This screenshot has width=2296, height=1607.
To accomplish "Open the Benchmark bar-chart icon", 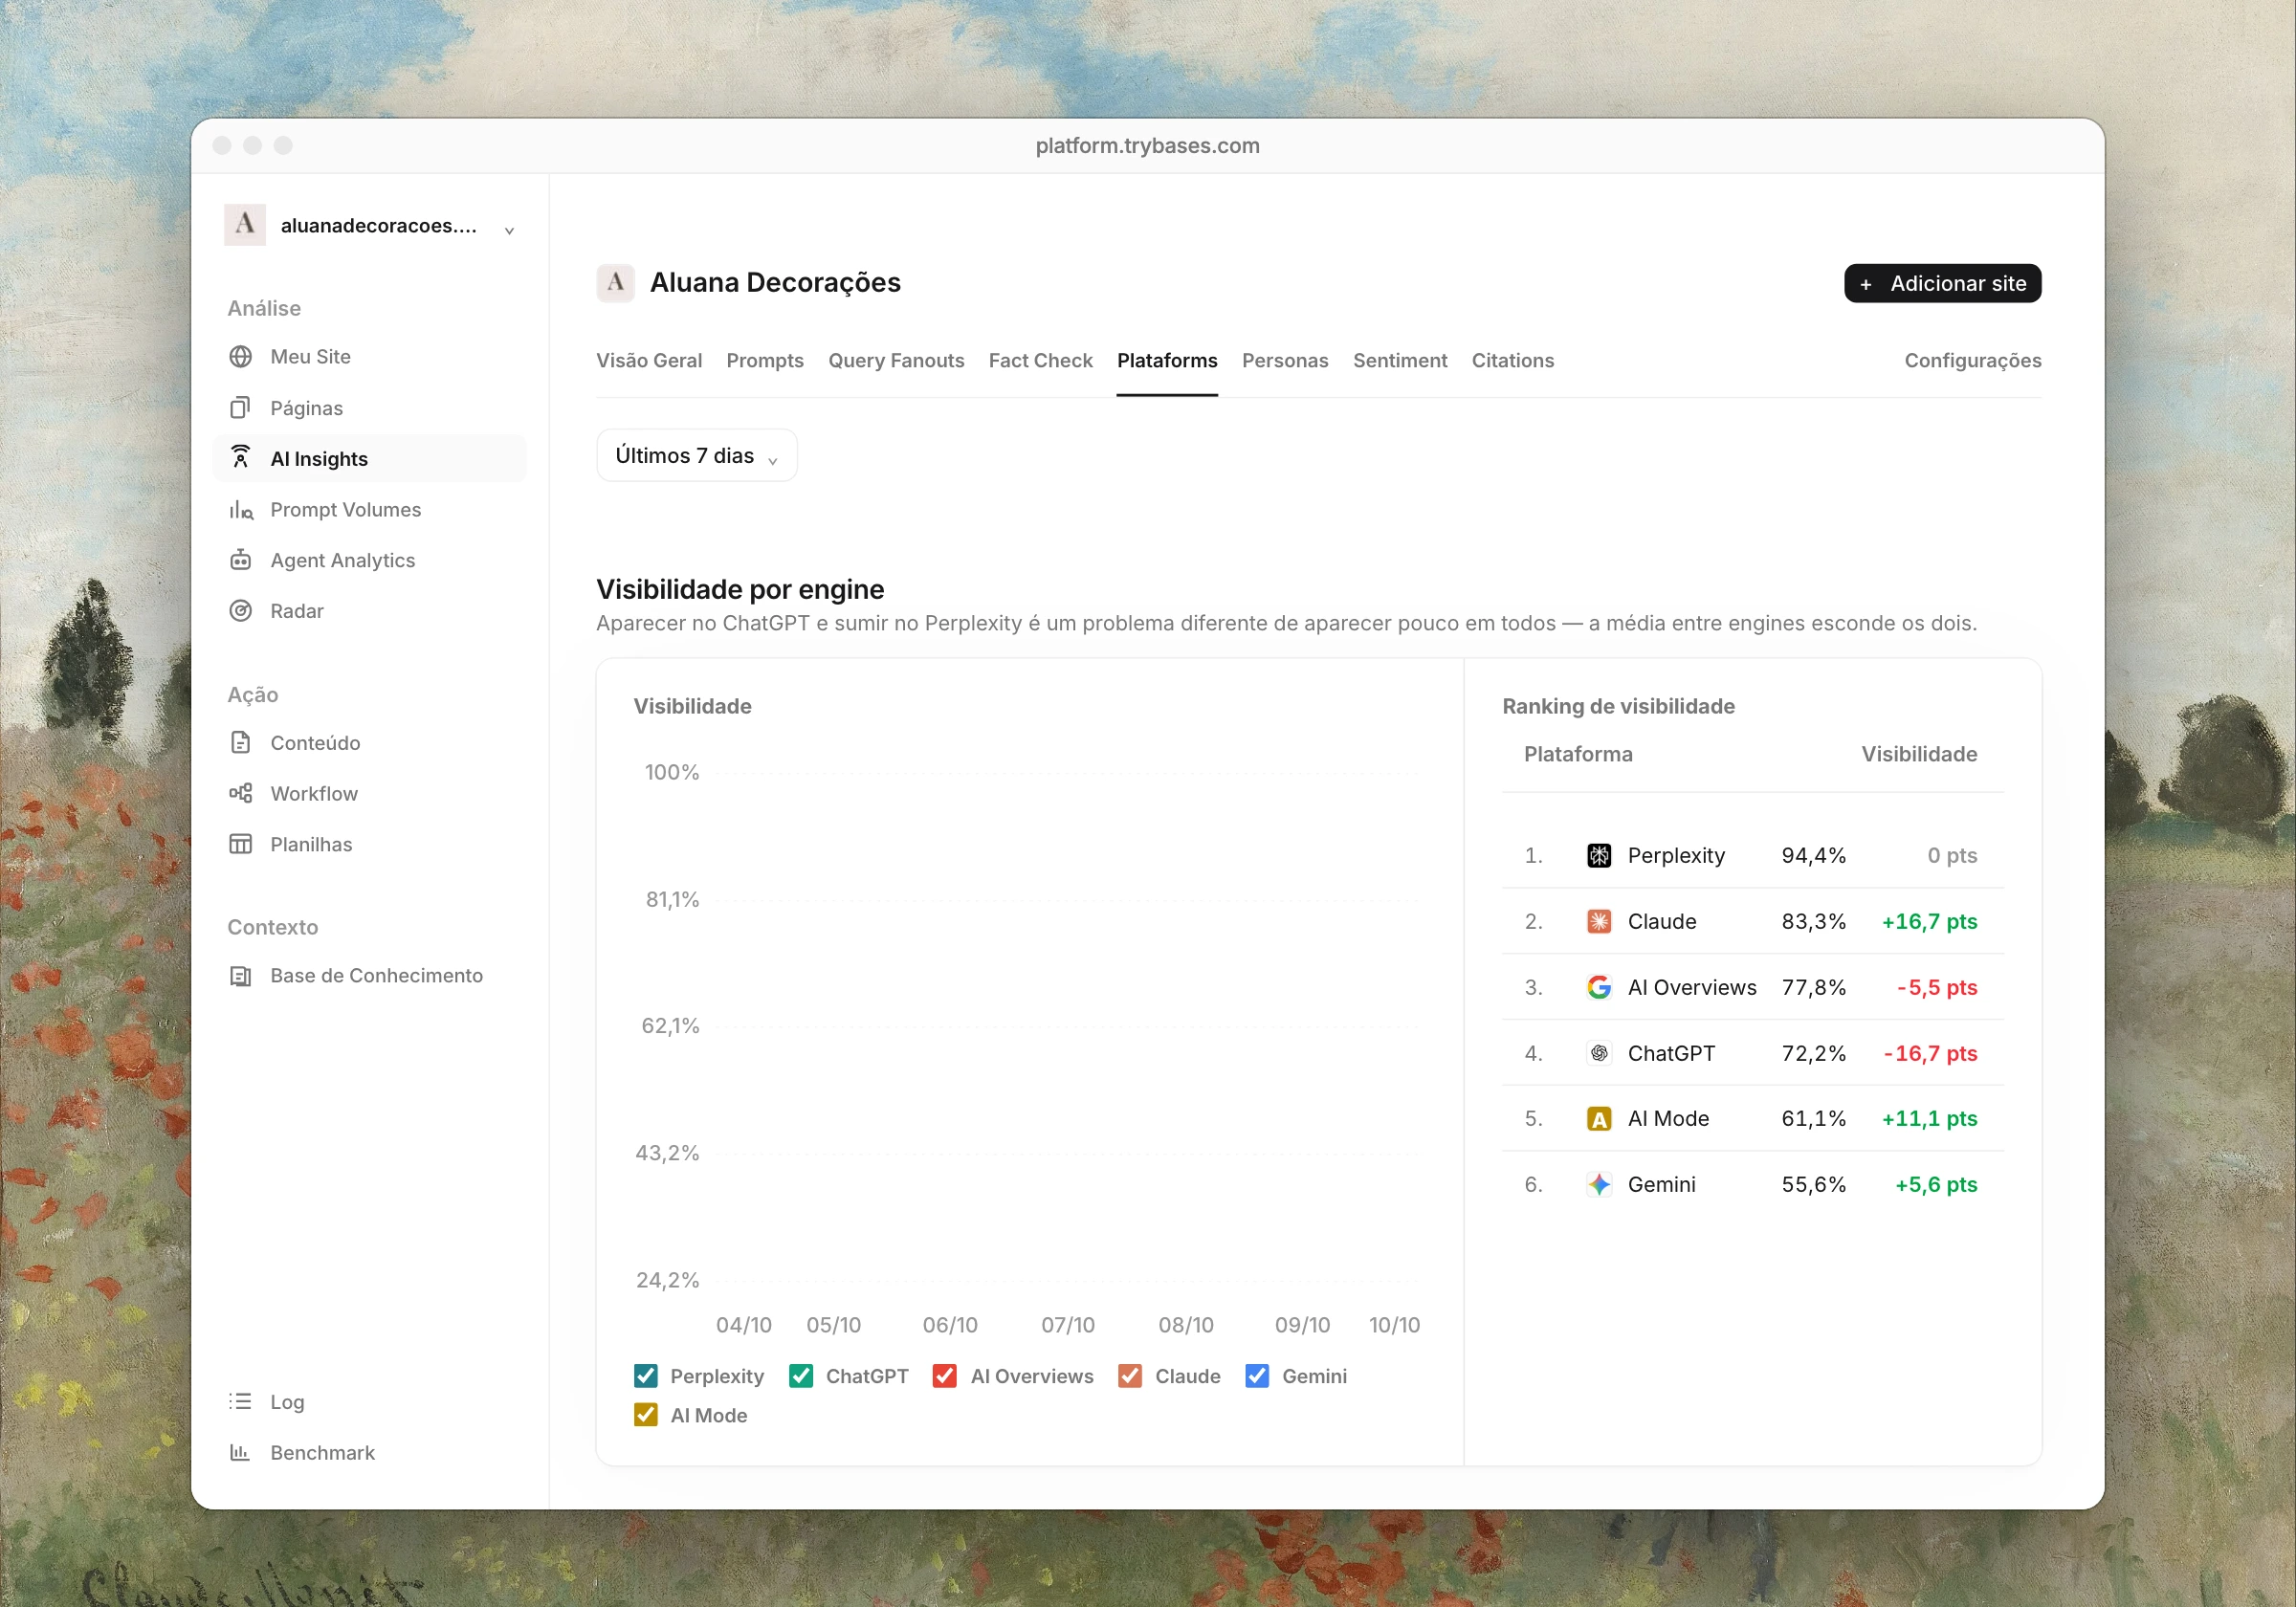I will coord(240,1453).
